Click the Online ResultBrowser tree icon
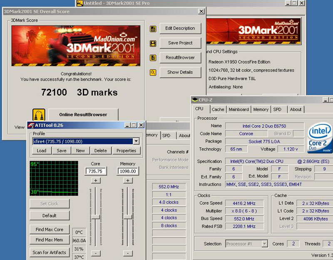This screenshot has width=333, height=260. click(x=39, y=115)
